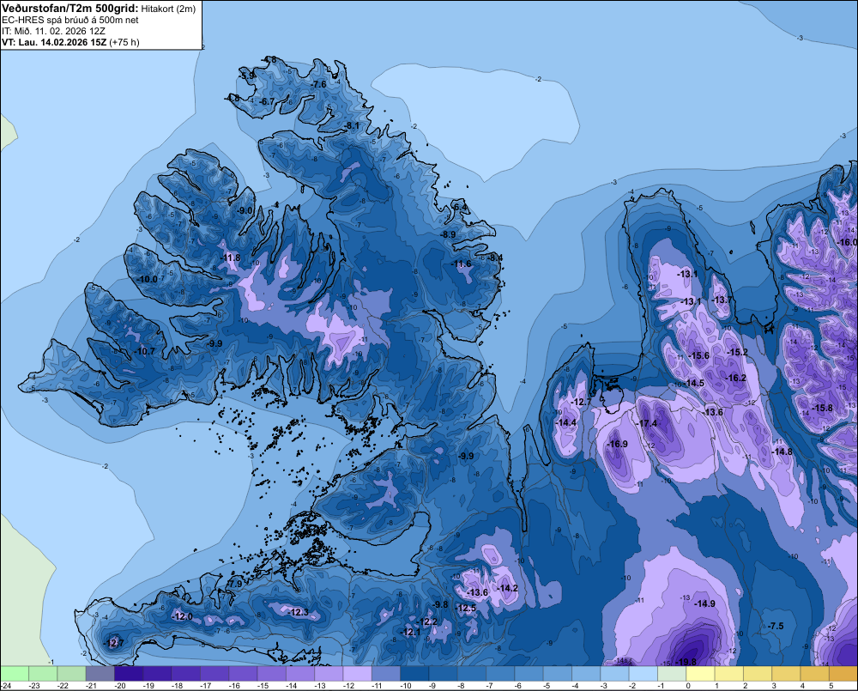This screenshot has height=691, width=858.
Task: Click the valid time 'VT: Lau. 14.02.2026 15Z'
Action: pos(54,42)
